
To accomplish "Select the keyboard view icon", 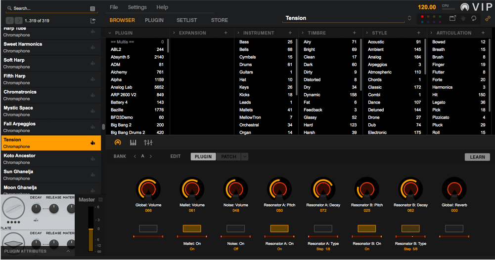I will 133,143.
